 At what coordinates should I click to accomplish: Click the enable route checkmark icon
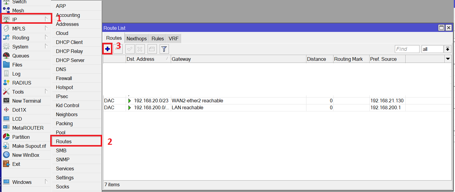[x=130, y=49]
